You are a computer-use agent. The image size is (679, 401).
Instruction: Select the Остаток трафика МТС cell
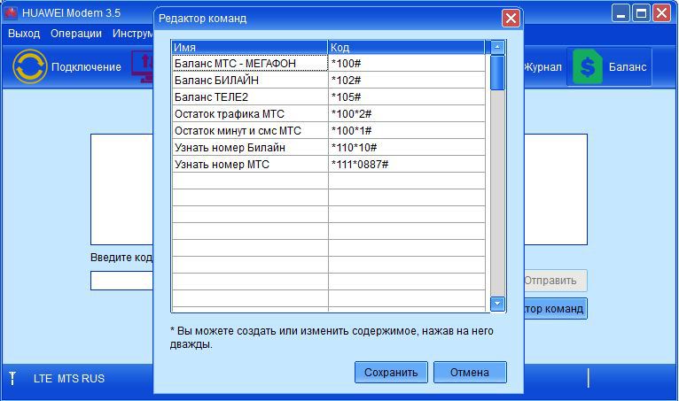click(250, 114)
